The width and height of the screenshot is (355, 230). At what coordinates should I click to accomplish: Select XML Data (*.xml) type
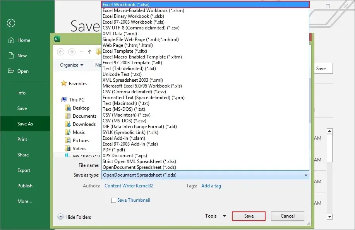[x=205, y=34]
